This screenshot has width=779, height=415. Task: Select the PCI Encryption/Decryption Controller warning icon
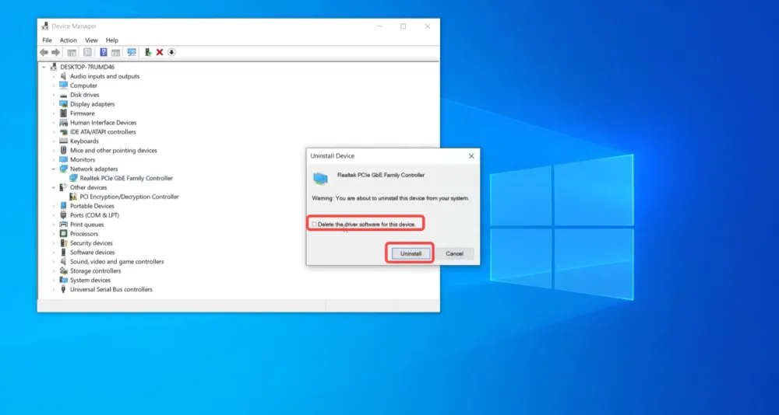[x=73, y=197]
